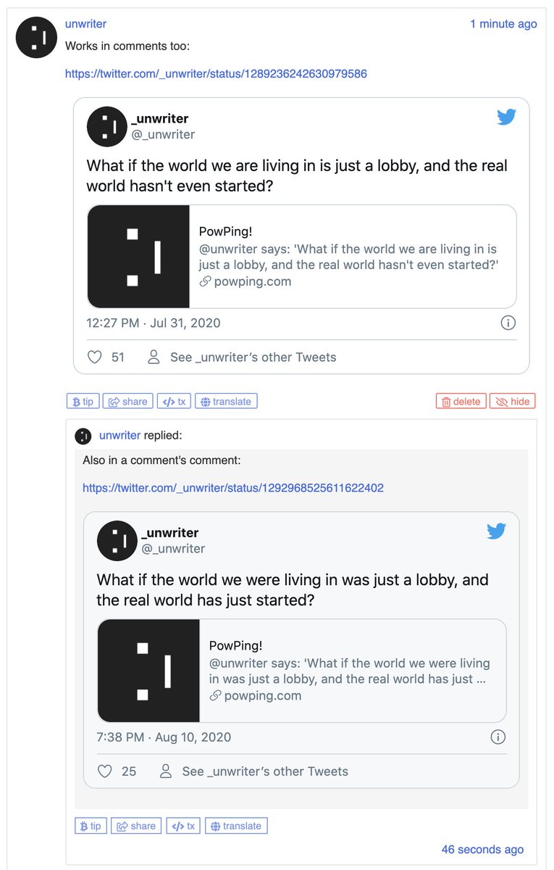This screenshot has height=870, width=554.
Task: Delete the top comment
Action: [x=461, y=402]
